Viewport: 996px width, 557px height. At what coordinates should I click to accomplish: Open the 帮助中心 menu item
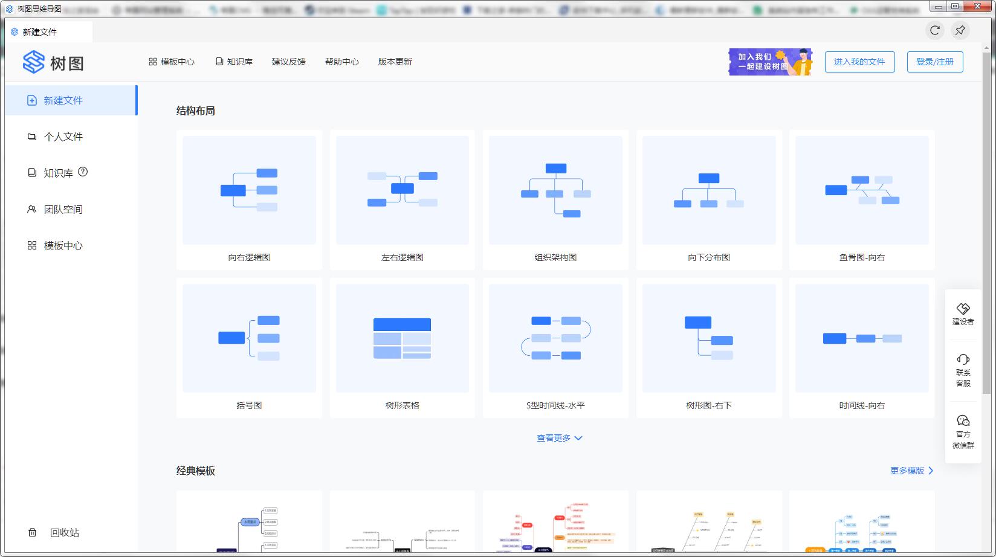point(341,61)
